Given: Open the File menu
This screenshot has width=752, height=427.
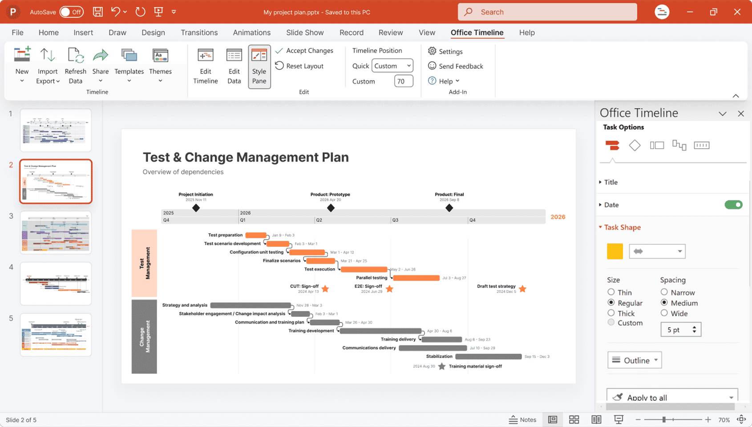Looking at the screenshot, I should [x=17, y=33].
